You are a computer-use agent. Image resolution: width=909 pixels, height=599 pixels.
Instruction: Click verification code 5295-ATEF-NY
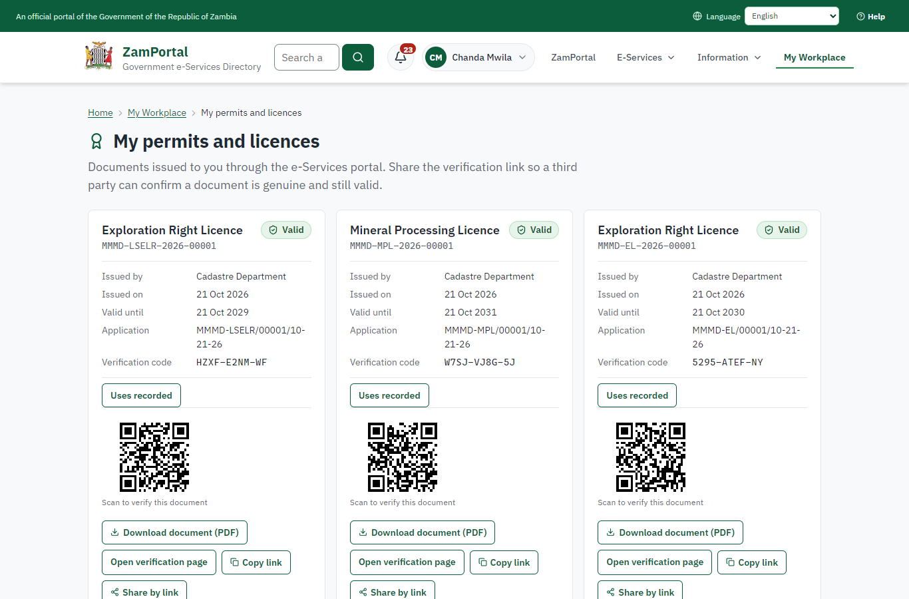(727, 362)
